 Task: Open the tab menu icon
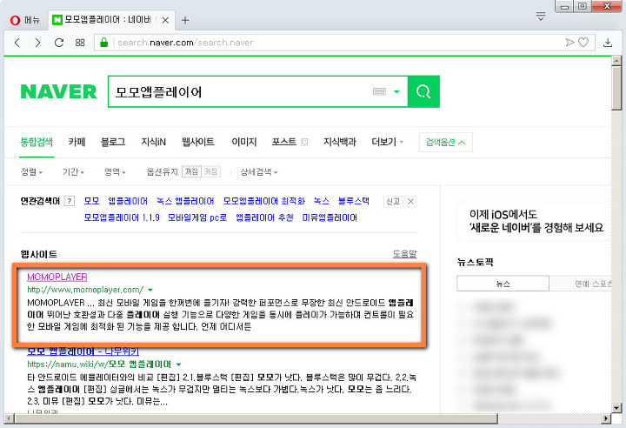(541, 17)
